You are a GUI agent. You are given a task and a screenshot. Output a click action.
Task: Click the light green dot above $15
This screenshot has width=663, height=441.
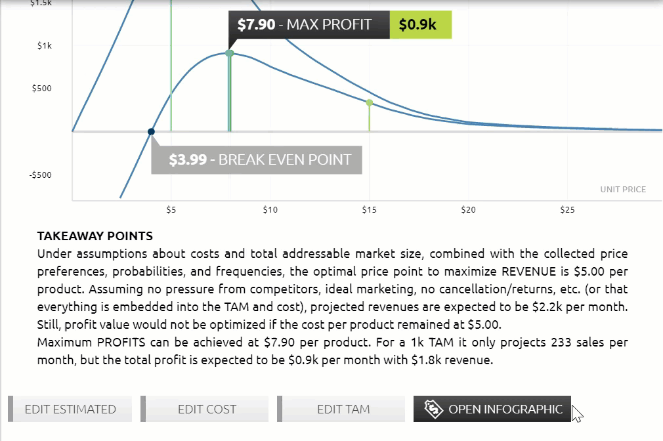pos(370,103)
